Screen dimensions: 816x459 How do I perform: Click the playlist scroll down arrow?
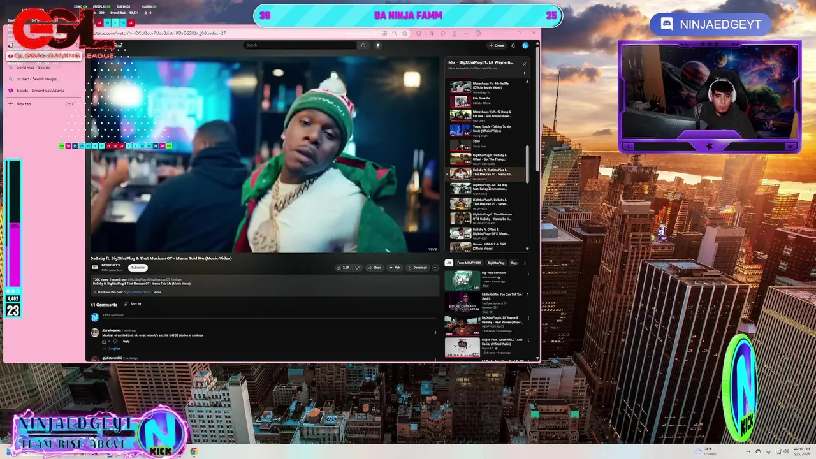tap(527, 249)
